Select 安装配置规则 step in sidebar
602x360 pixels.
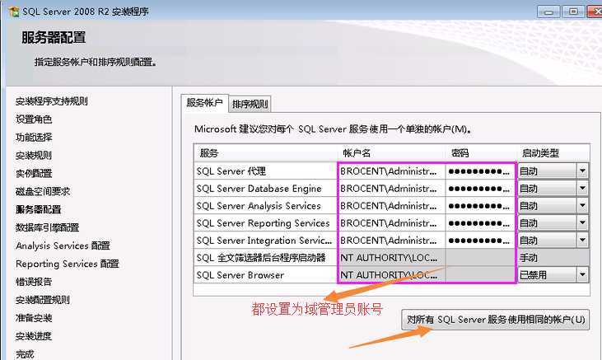43,300
